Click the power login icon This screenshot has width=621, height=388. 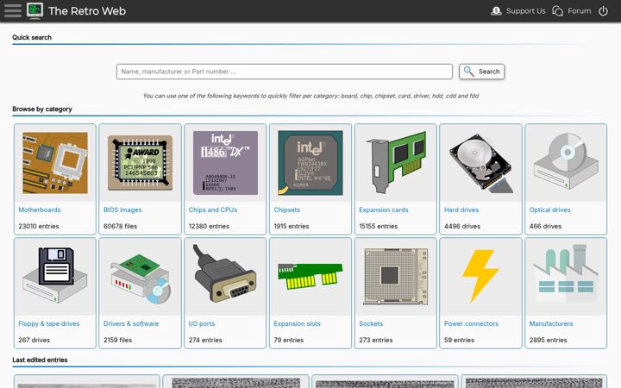tap(603, 10)
